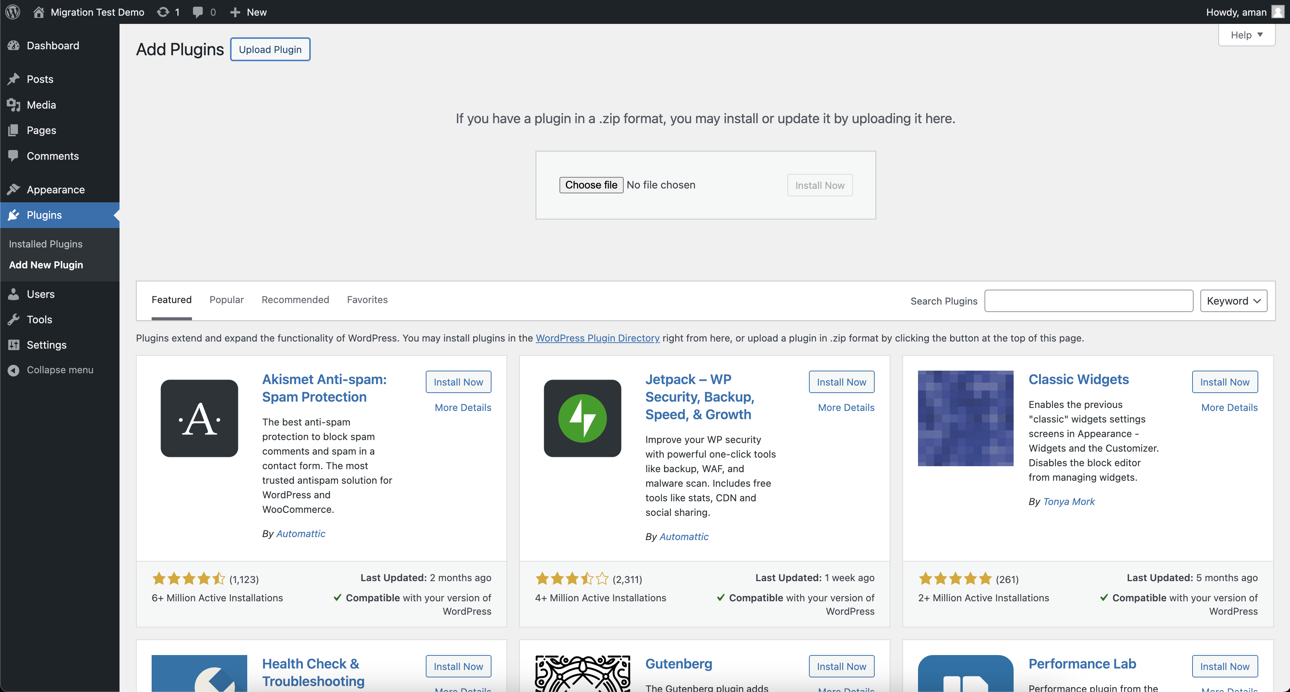Click the Search Plugins input field
The image size is (1290, 692).
tap(1089, 301)
